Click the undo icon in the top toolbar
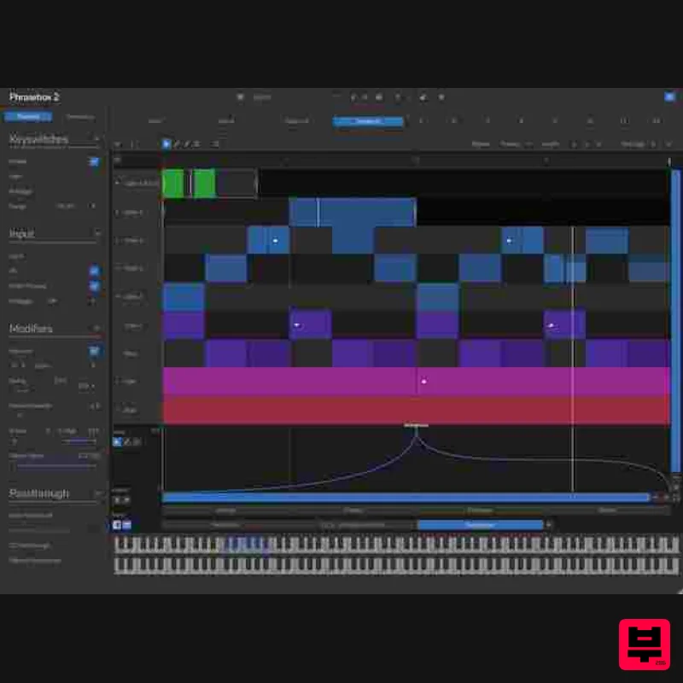The height and width of the screenshot is (683, 683). (354, 97)
